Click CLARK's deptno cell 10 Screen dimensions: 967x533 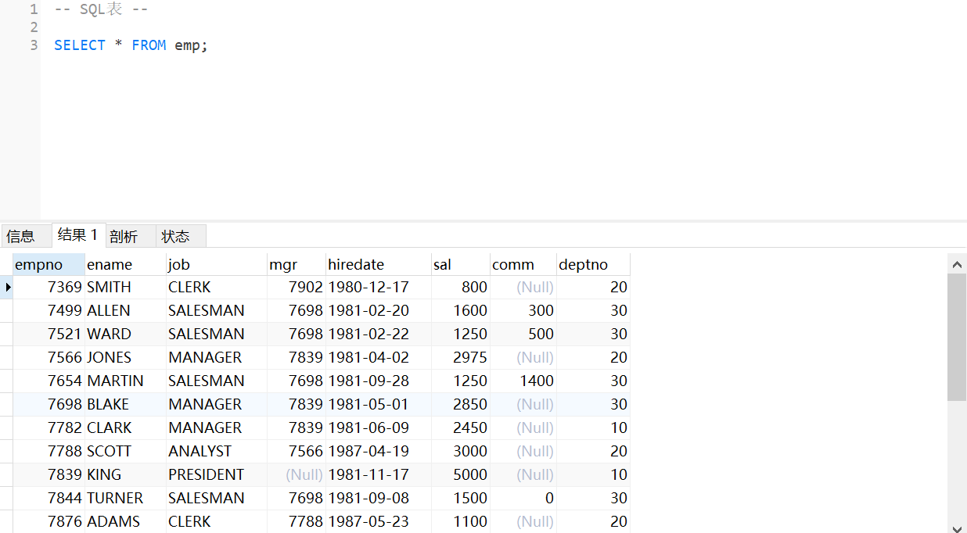[593, 427]
